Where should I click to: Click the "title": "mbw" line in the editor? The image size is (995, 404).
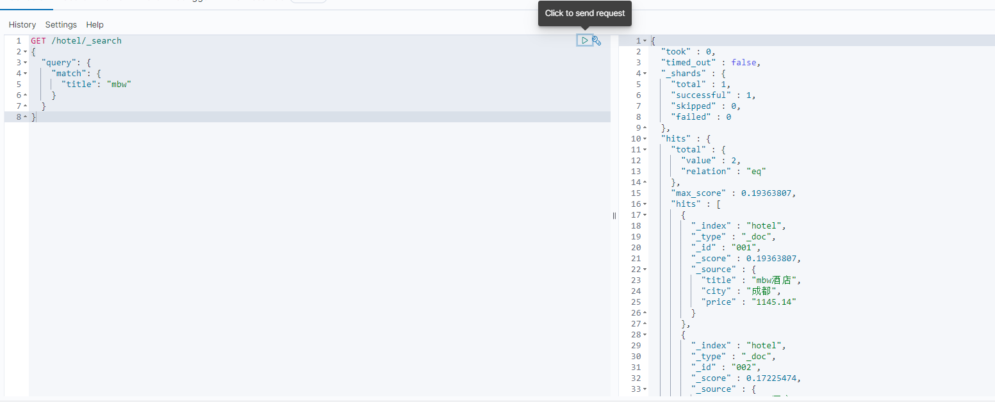(96, 85)
